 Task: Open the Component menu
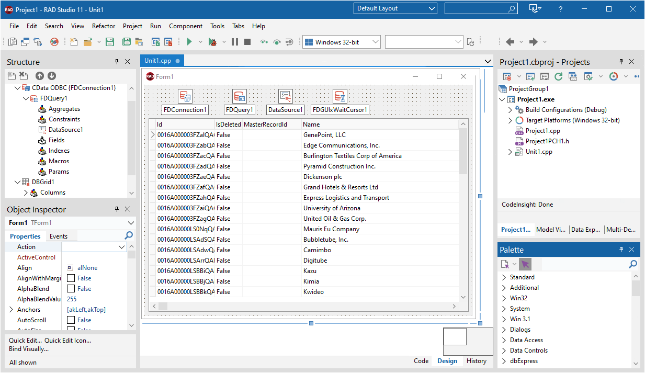185,26
